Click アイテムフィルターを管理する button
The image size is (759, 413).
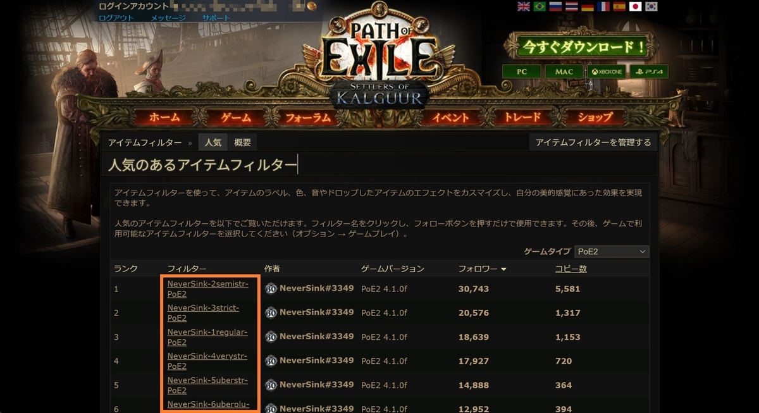[593, 142]
